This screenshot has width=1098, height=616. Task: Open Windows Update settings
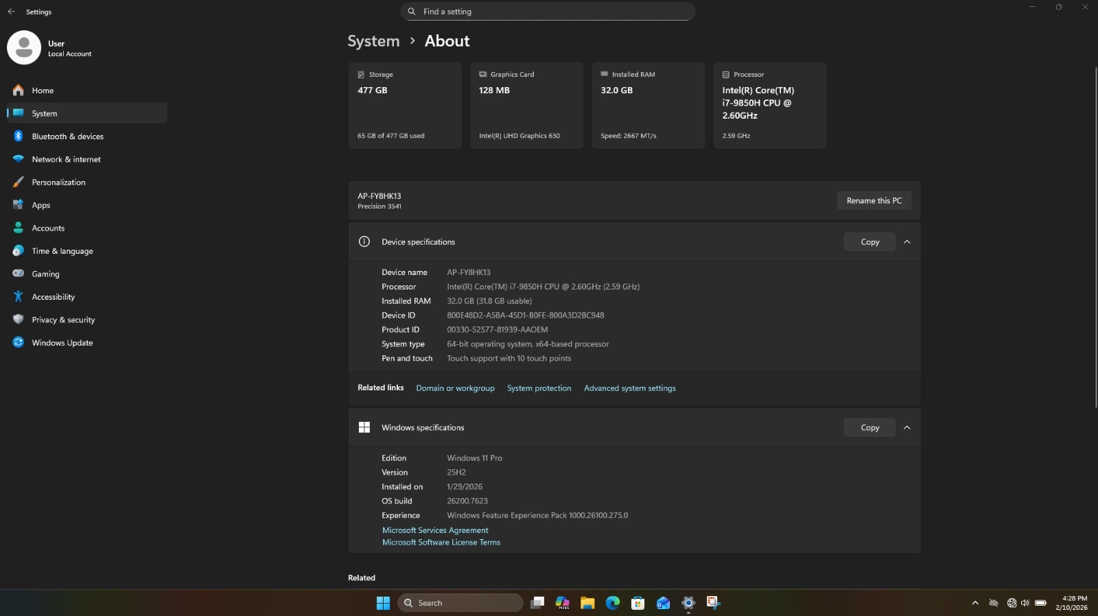(86, 343)
